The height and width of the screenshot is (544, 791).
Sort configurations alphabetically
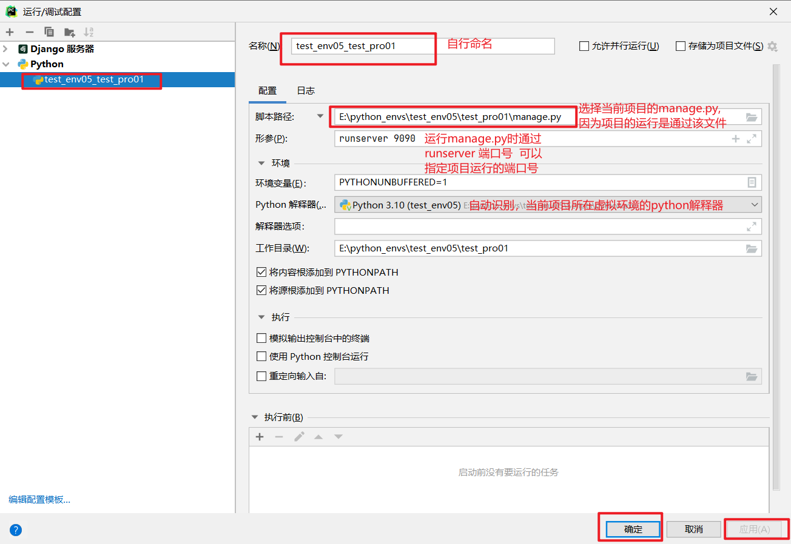pos(89,32)
